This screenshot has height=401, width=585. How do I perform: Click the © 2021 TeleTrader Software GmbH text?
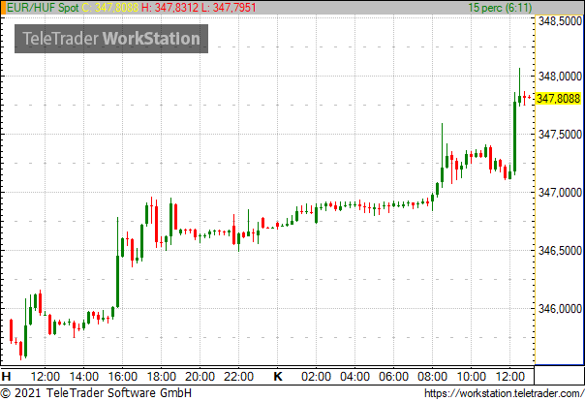(x=96, y=393)
